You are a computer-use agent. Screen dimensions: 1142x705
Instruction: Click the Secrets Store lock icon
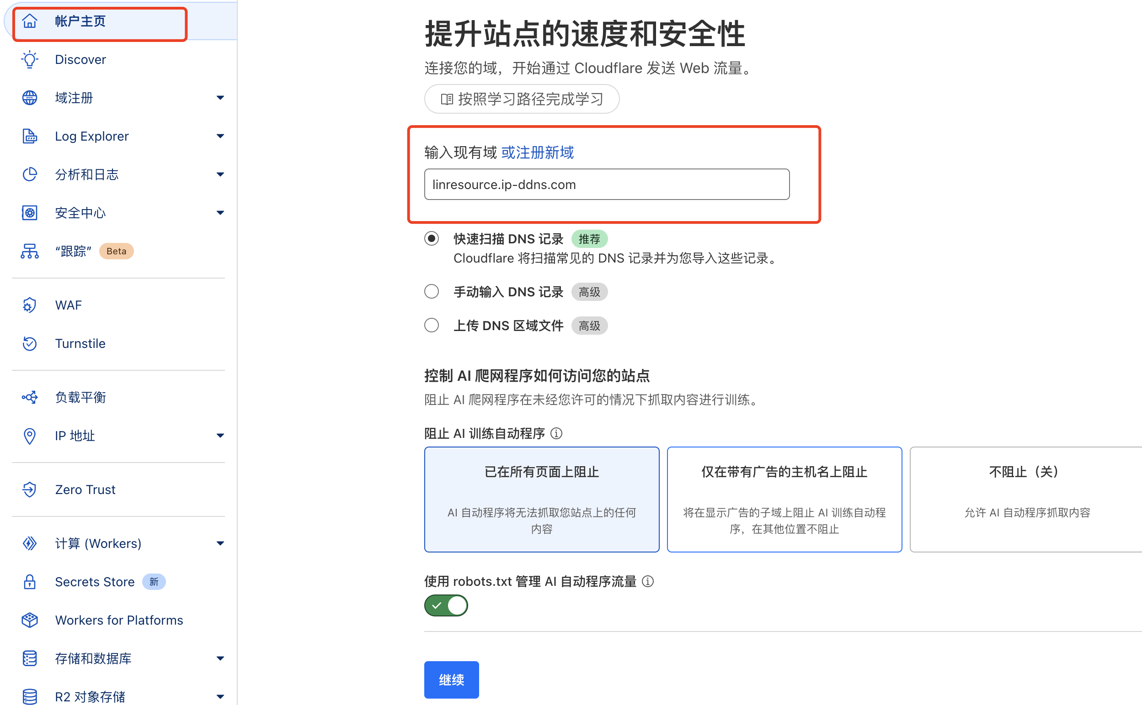29,582
